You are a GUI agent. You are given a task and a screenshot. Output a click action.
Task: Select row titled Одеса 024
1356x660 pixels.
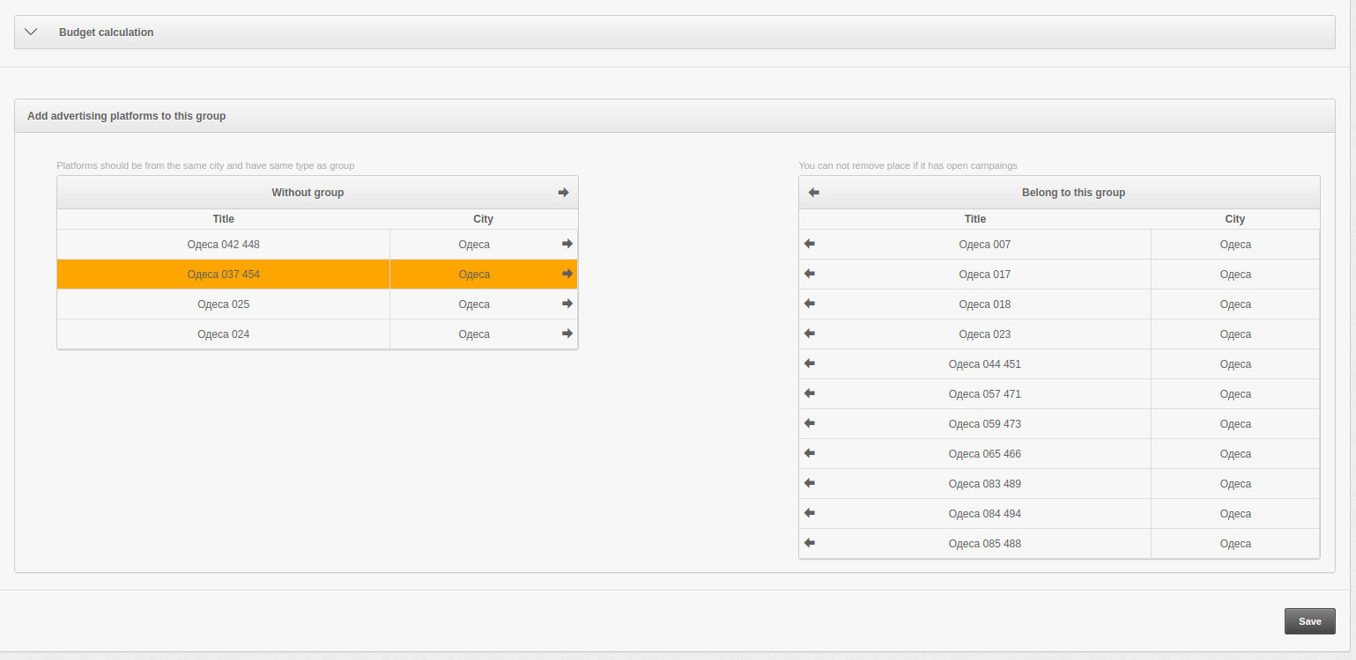click(x=317, y=334)
